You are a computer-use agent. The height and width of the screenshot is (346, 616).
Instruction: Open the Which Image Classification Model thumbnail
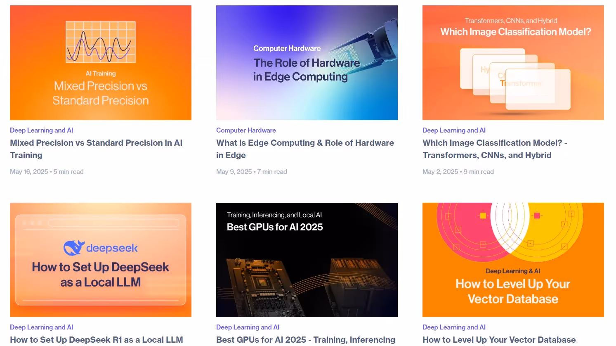click(x=513, y=63)
